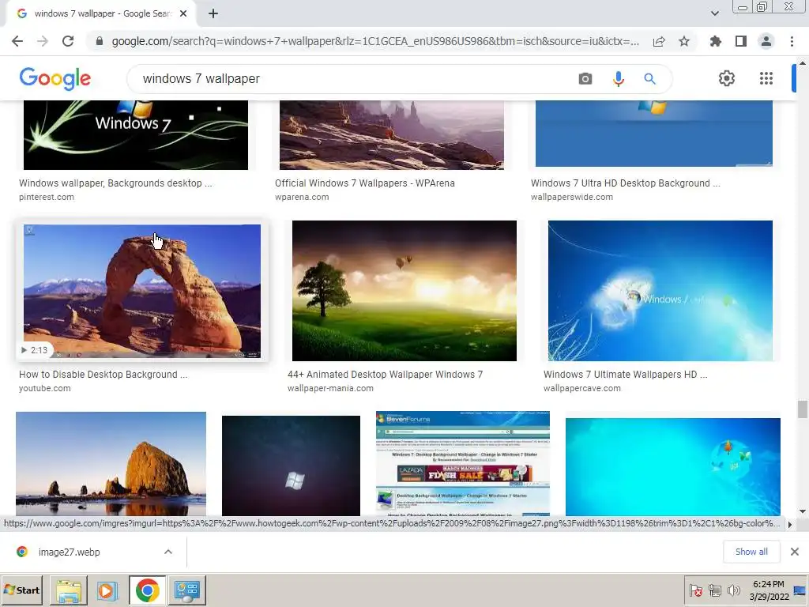Click "Official Windows 7 Wallpapers - WPArena" title
Screen dimensions: 809x607
[365, 183]
